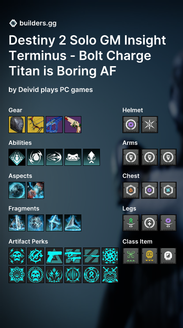This screenshot has width=183, height=328.
Task: Click the white-and-green sidearm in Gear
Action: click(x=73, y=125)
